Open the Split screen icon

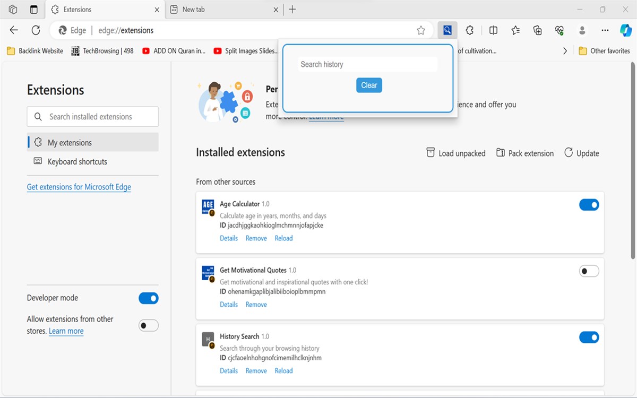pos(493,30)
